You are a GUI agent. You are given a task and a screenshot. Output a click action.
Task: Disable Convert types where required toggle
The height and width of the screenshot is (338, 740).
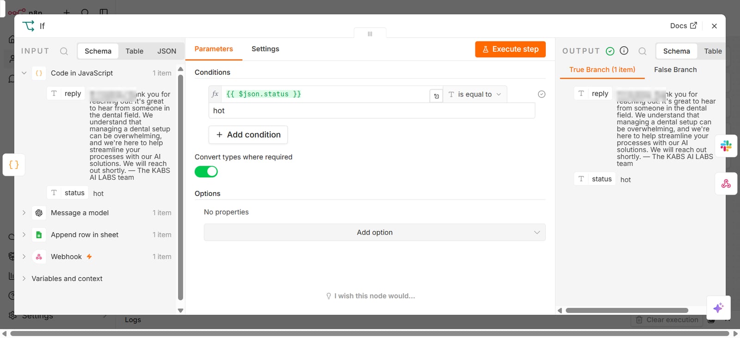[x=206, y=172]
